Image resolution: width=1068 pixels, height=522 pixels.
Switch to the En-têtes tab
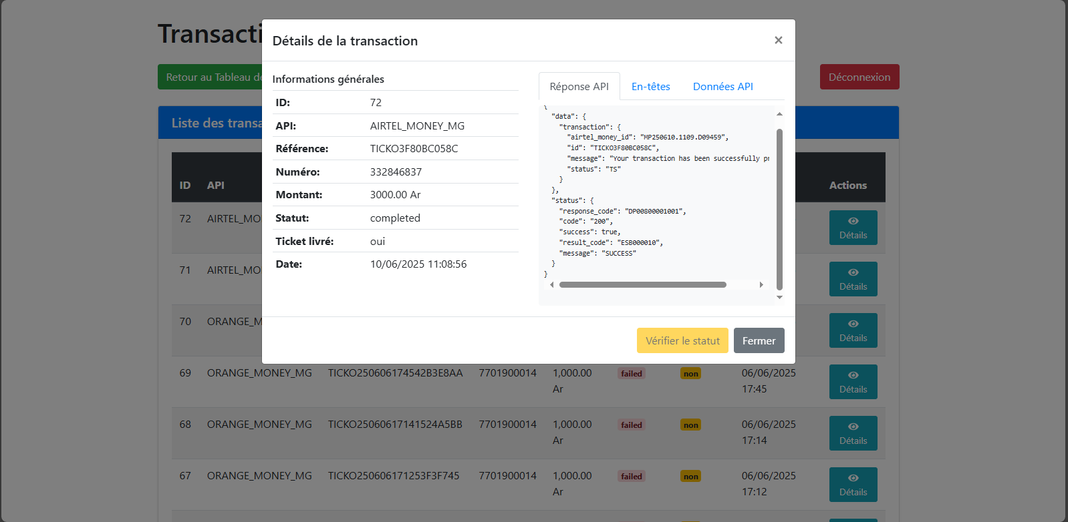(x=650, y=87)
